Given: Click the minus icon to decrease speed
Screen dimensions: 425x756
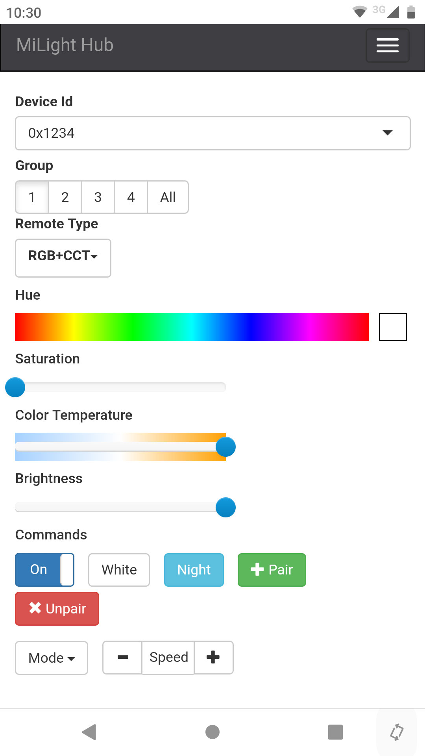Looking at the screenshot, I should 122,657.
